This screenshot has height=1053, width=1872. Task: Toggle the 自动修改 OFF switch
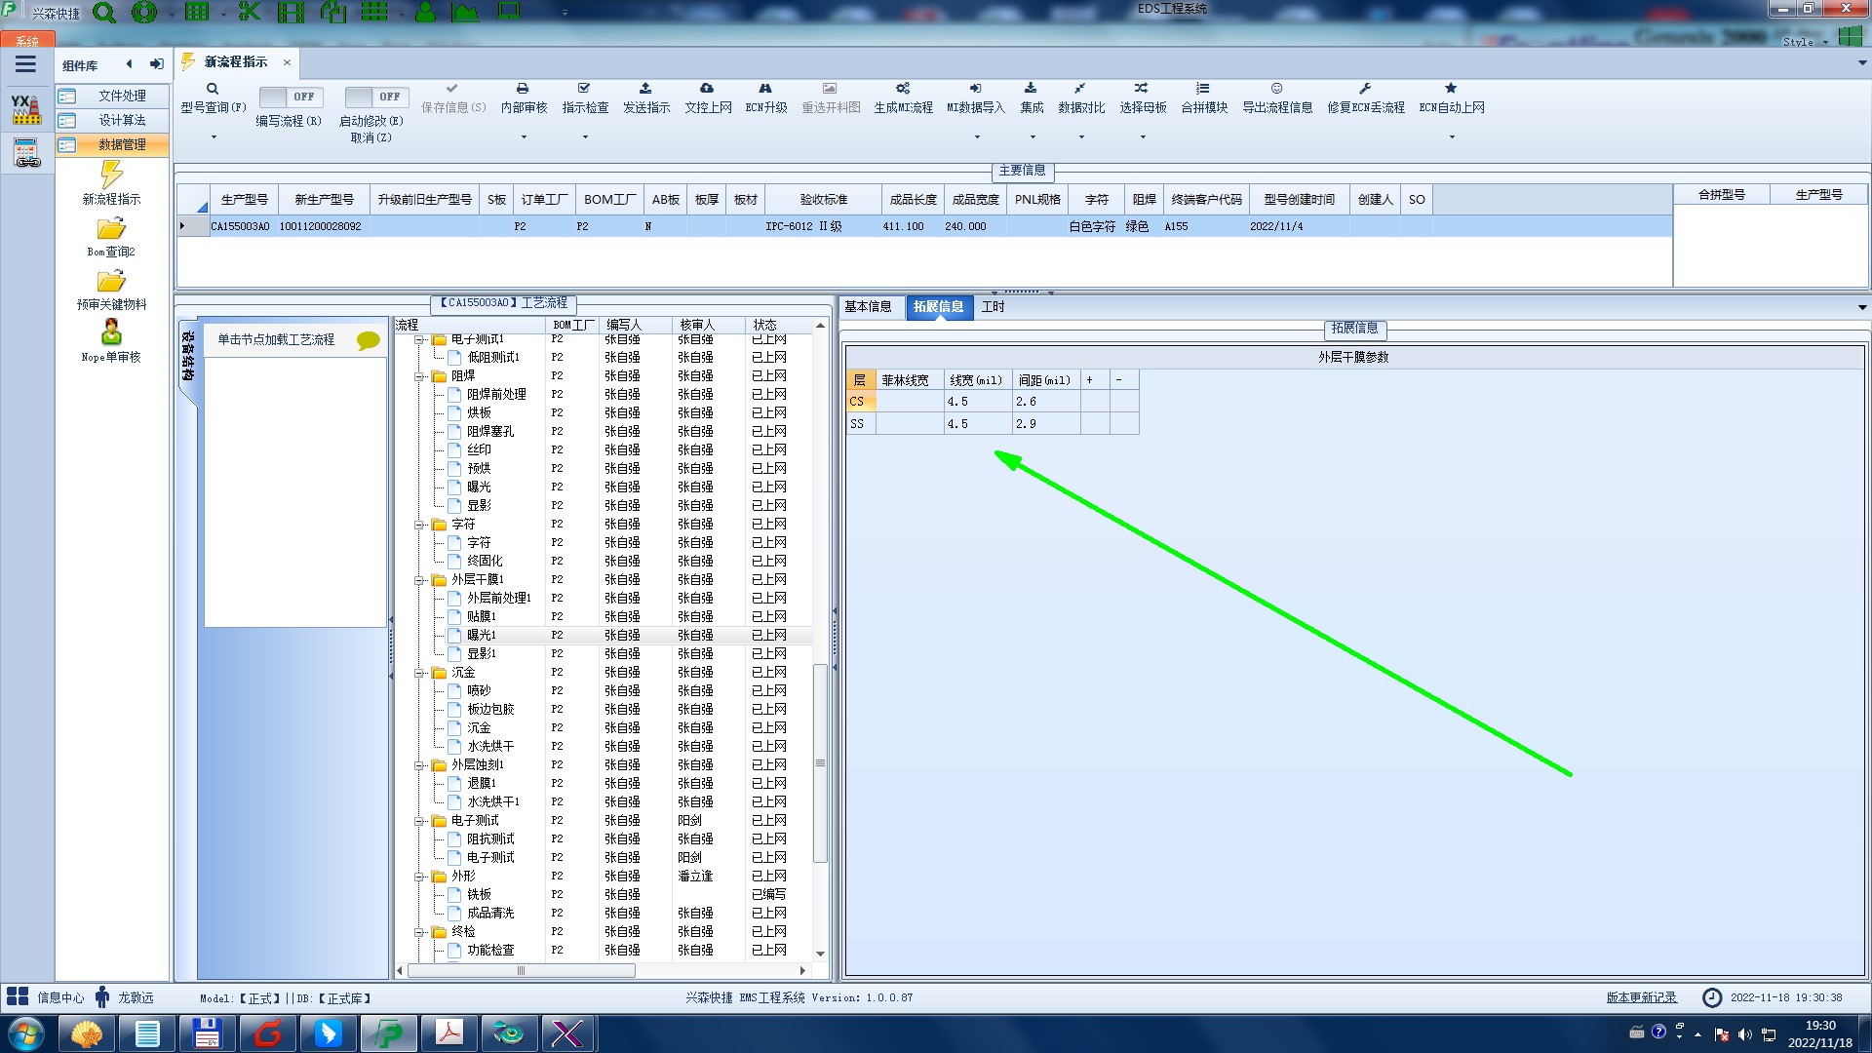tap(375, 97)
